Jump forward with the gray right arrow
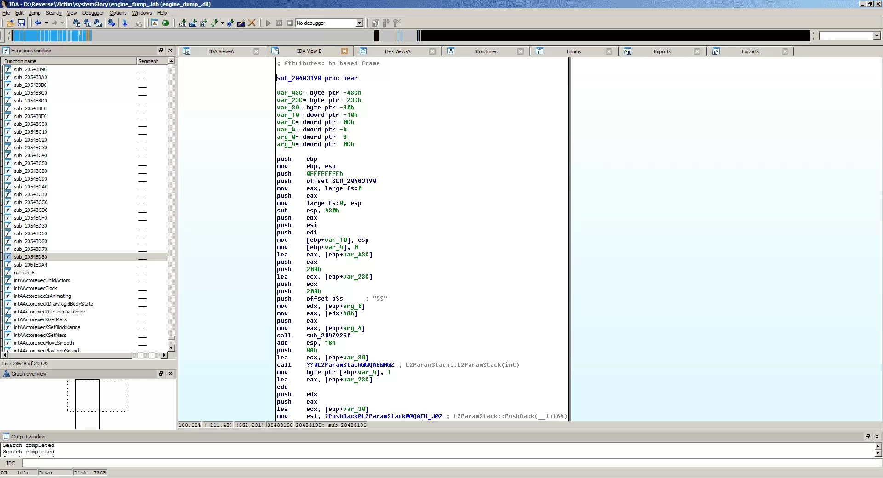This screenshot has width=883, height=478. [x=54, y=23]
